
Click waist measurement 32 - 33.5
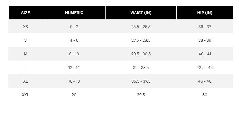(141, 68)
